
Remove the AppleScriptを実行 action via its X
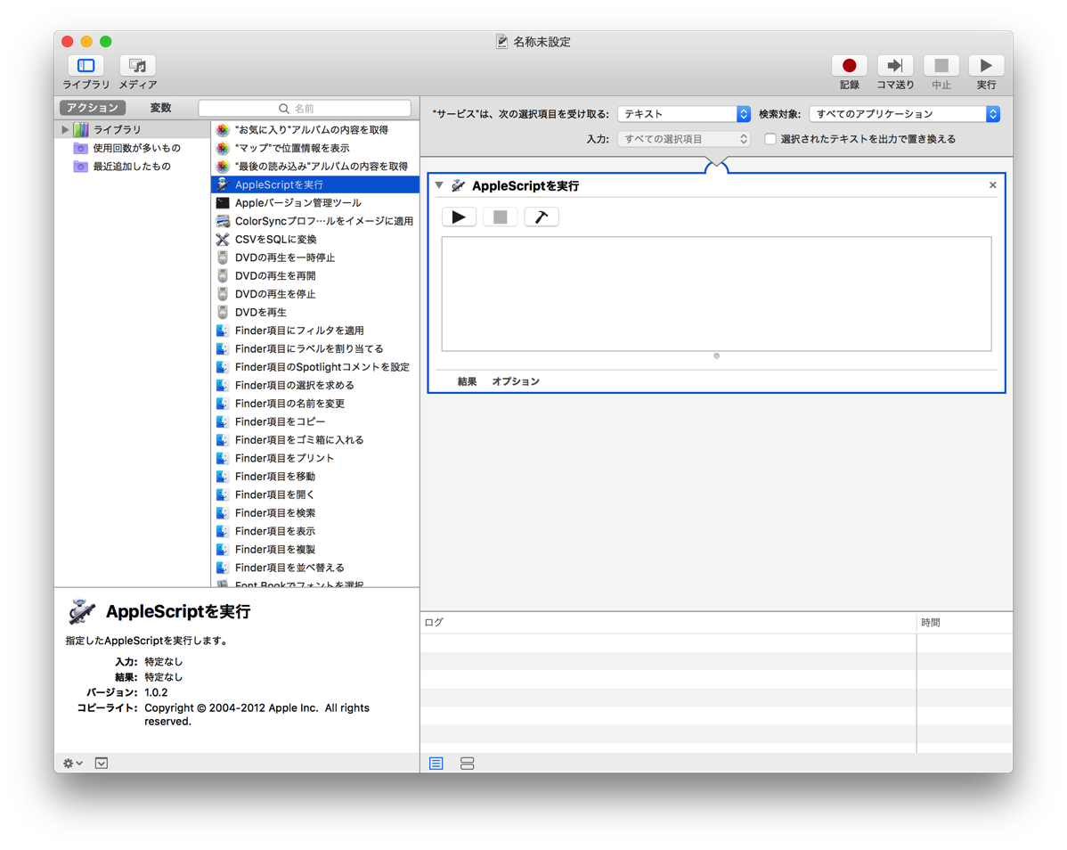(993, 185)
